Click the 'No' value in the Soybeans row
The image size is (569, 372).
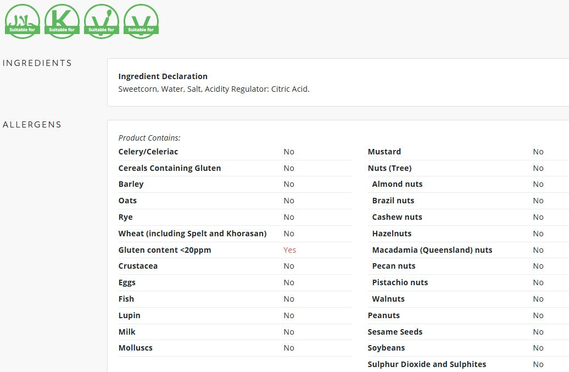tap(538, 348)
